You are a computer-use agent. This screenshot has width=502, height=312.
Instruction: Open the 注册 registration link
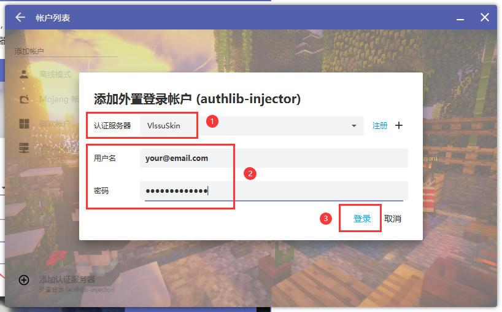(380, 125)
